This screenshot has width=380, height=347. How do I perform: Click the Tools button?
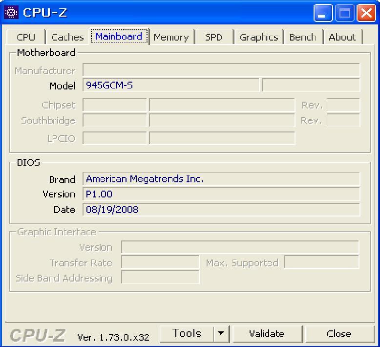[x=187, y=334]
